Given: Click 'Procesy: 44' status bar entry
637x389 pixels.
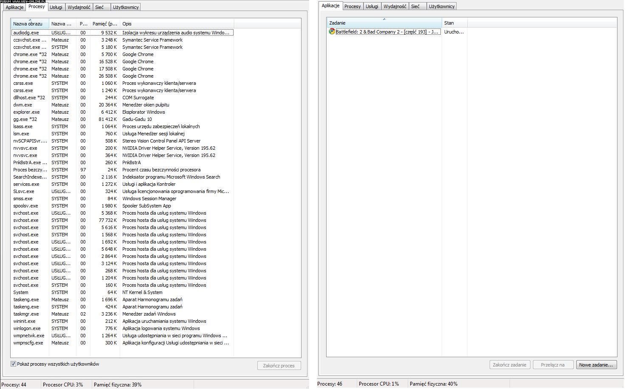Looking at the screenshot, I should coord(14,385).
